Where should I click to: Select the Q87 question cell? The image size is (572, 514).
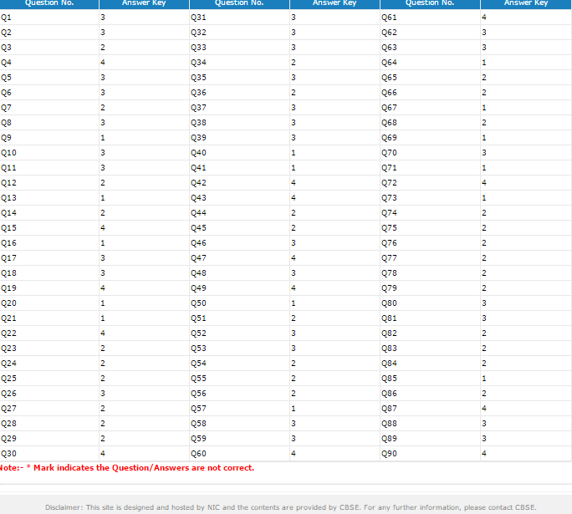[389, 409]
